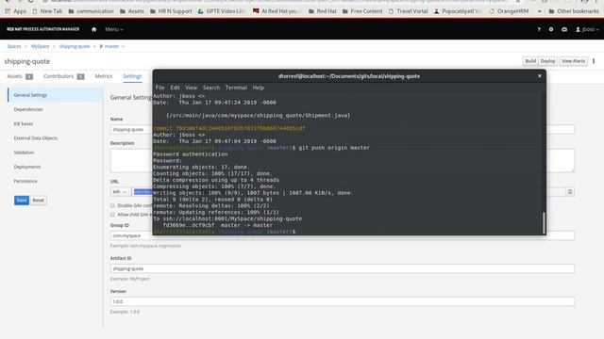Click the Save button

[x=22, y=201]
